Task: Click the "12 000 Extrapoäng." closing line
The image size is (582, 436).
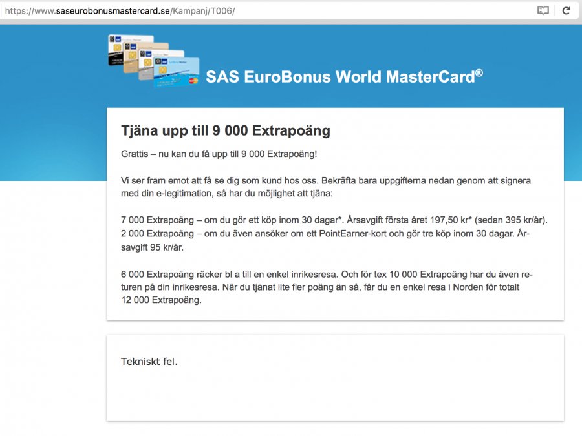Action: [161, 299]
